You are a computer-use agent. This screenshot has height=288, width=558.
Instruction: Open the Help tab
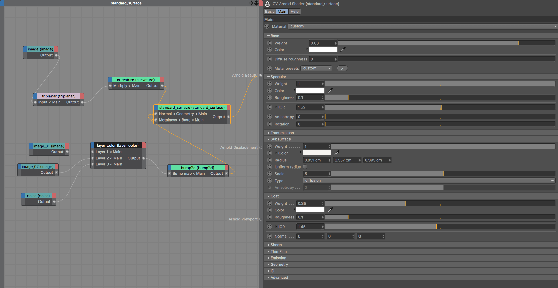(295, 11)
